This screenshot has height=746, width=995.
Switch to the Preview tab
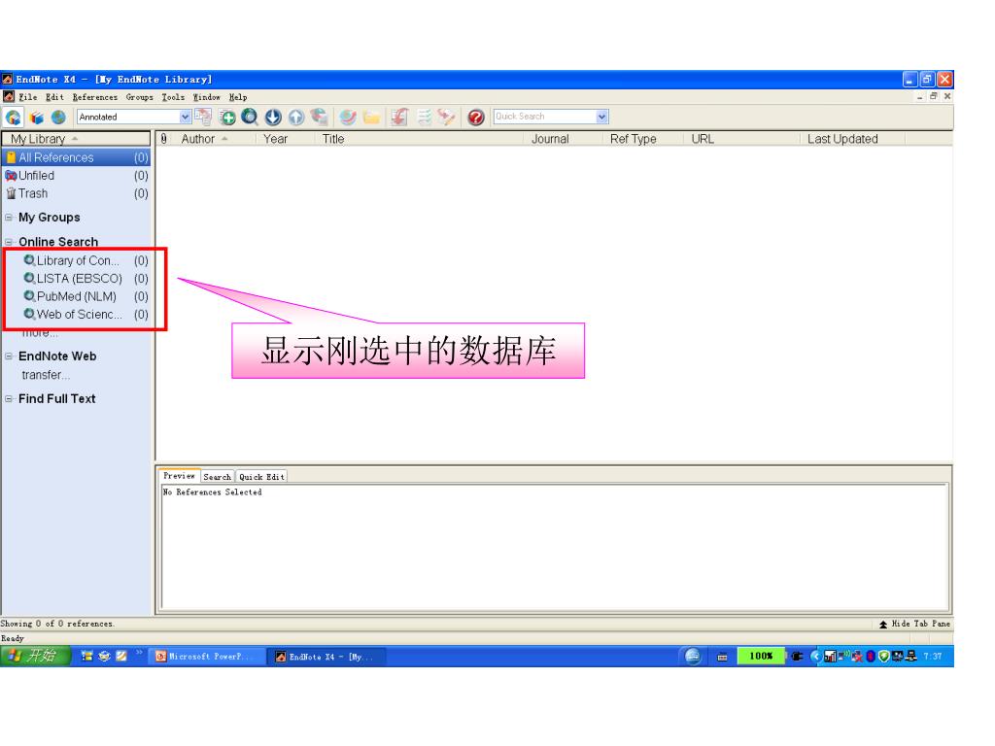tap(179, 476)
